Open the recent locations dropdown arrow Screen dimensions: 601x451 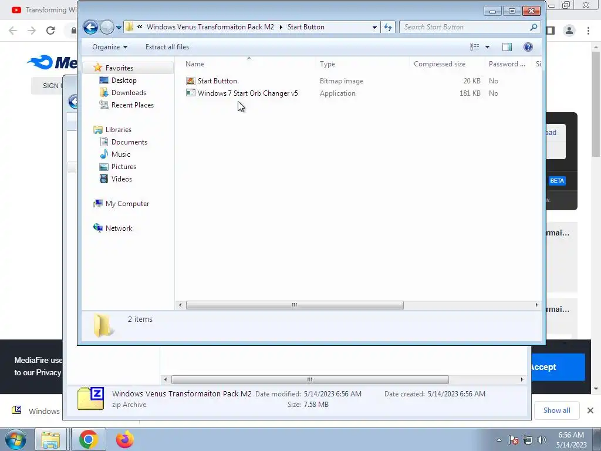coord(119,28)
